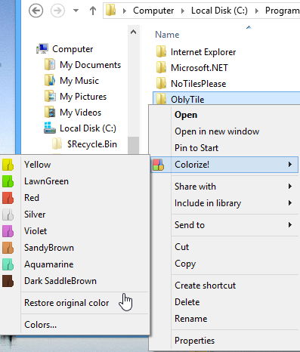Choose Delete from the context menu
The width and height of the screenshot is (300, 352).
(x=187, y=302)
